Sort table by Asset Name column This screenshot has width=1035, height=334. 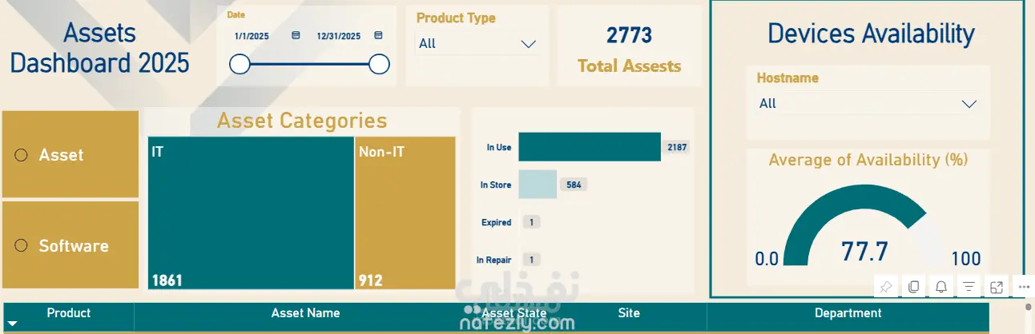[305, 313]
